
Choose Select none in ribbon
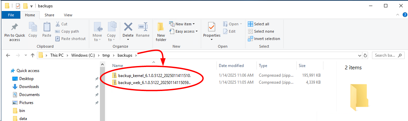(261, 31)
